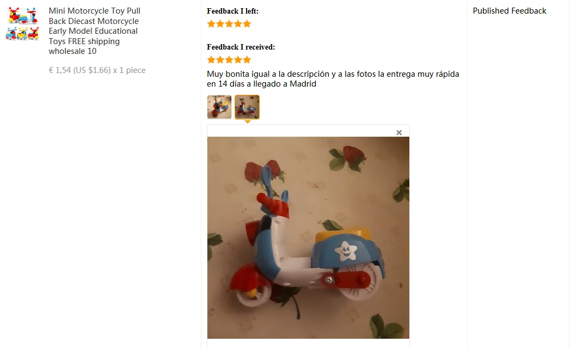Image resolution: width=571 pixels, height=348 pixels.
Task: Click fifth star under Feedback I left
Action: point(247,24)
